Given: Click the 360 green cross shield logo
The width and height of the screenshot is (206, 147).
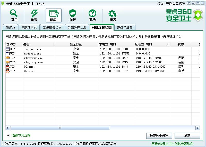Looking at the screenshot, I should (198, 15).
